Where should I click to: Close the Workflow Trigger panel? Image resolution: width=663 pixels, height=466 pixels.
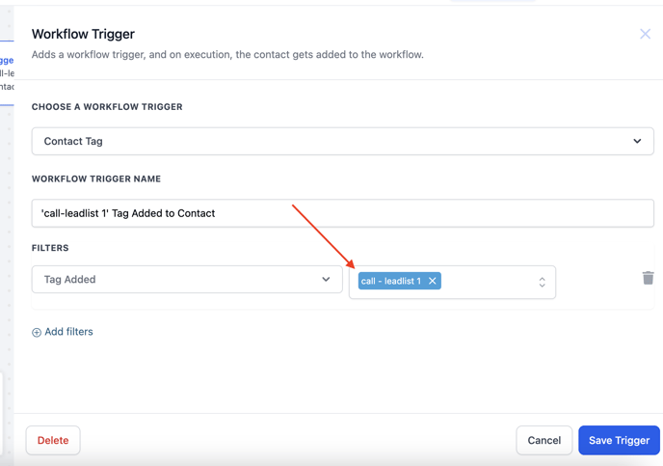coord(645,34)
